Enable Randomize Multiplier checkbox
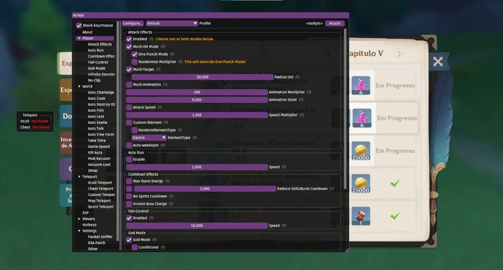503x270 pixels. 135,62
